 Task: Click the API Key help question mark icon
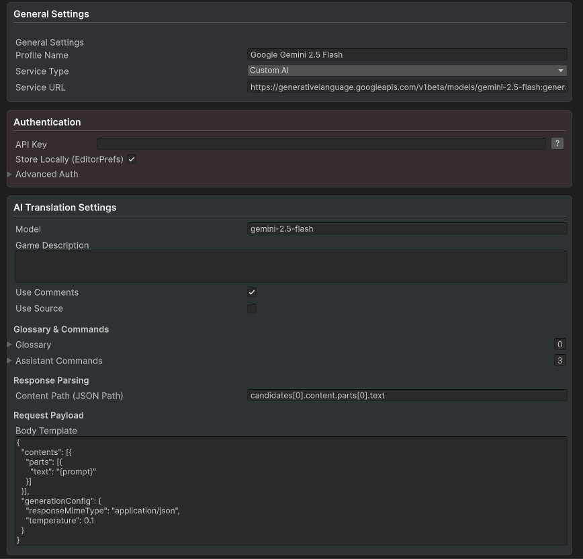coord(557,143)
